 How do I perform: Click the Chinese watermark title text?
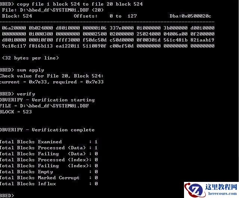pyautogui.click(x=221, y=187)
